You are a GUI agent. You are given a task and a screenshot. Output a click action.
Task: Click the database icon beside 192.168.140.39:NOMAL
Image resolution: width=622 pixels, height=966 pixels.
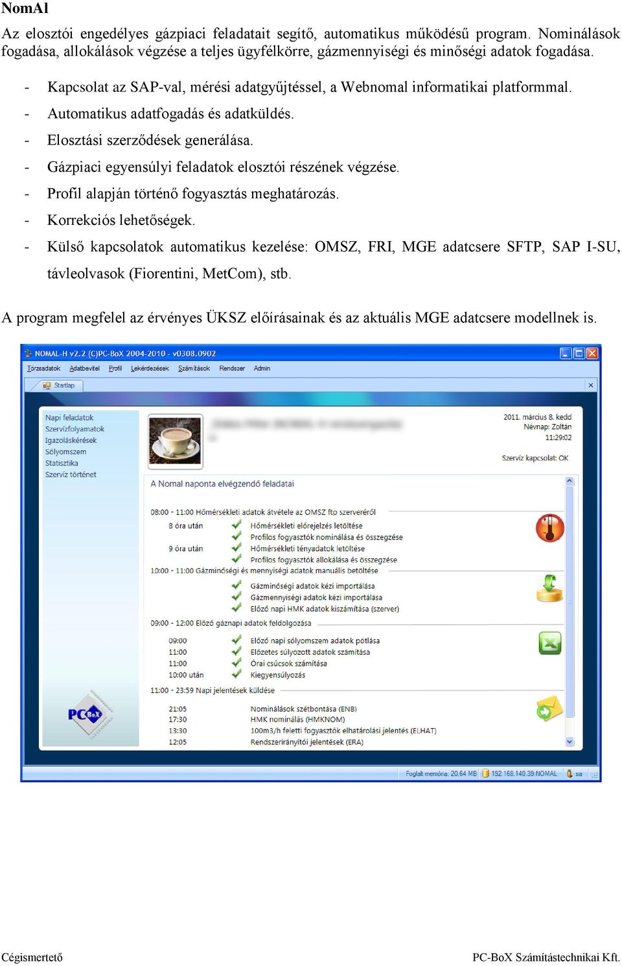(485, 773)
